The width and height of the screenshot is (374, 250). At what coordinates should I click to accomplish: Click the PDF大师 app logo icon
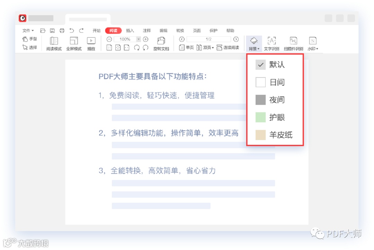click(x=23, y=18)
